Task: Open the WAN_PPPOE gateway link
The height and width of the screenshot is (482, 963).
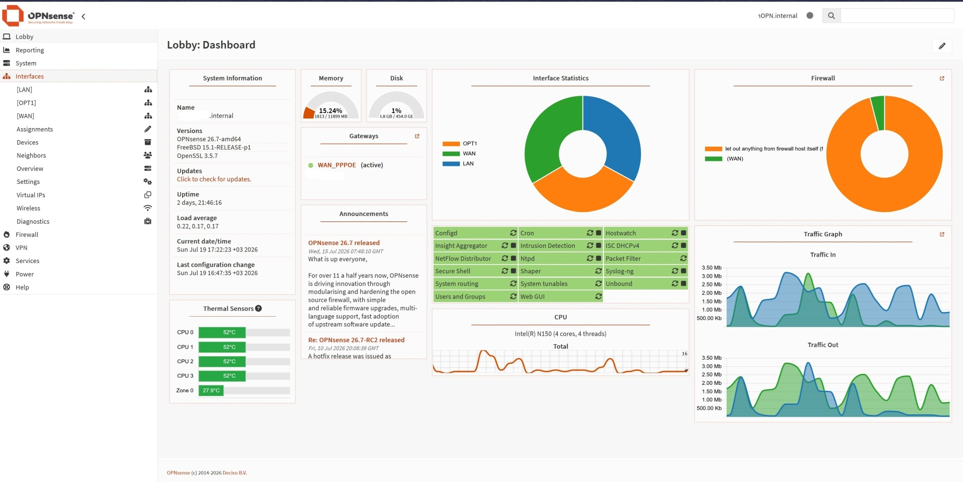Action: (x=337, y=165)
